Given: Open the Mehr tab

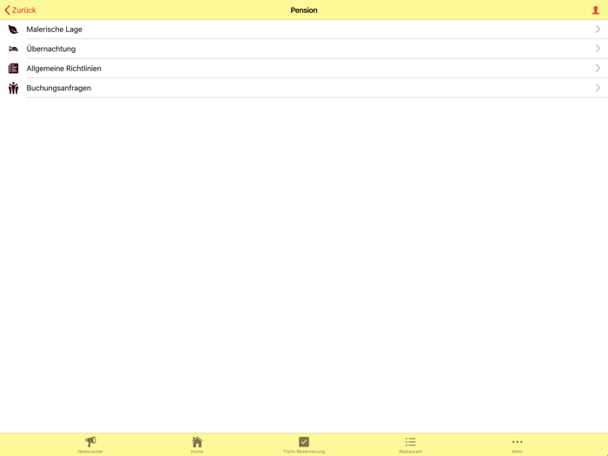Looking at the screenshot, I should [518, 445].
